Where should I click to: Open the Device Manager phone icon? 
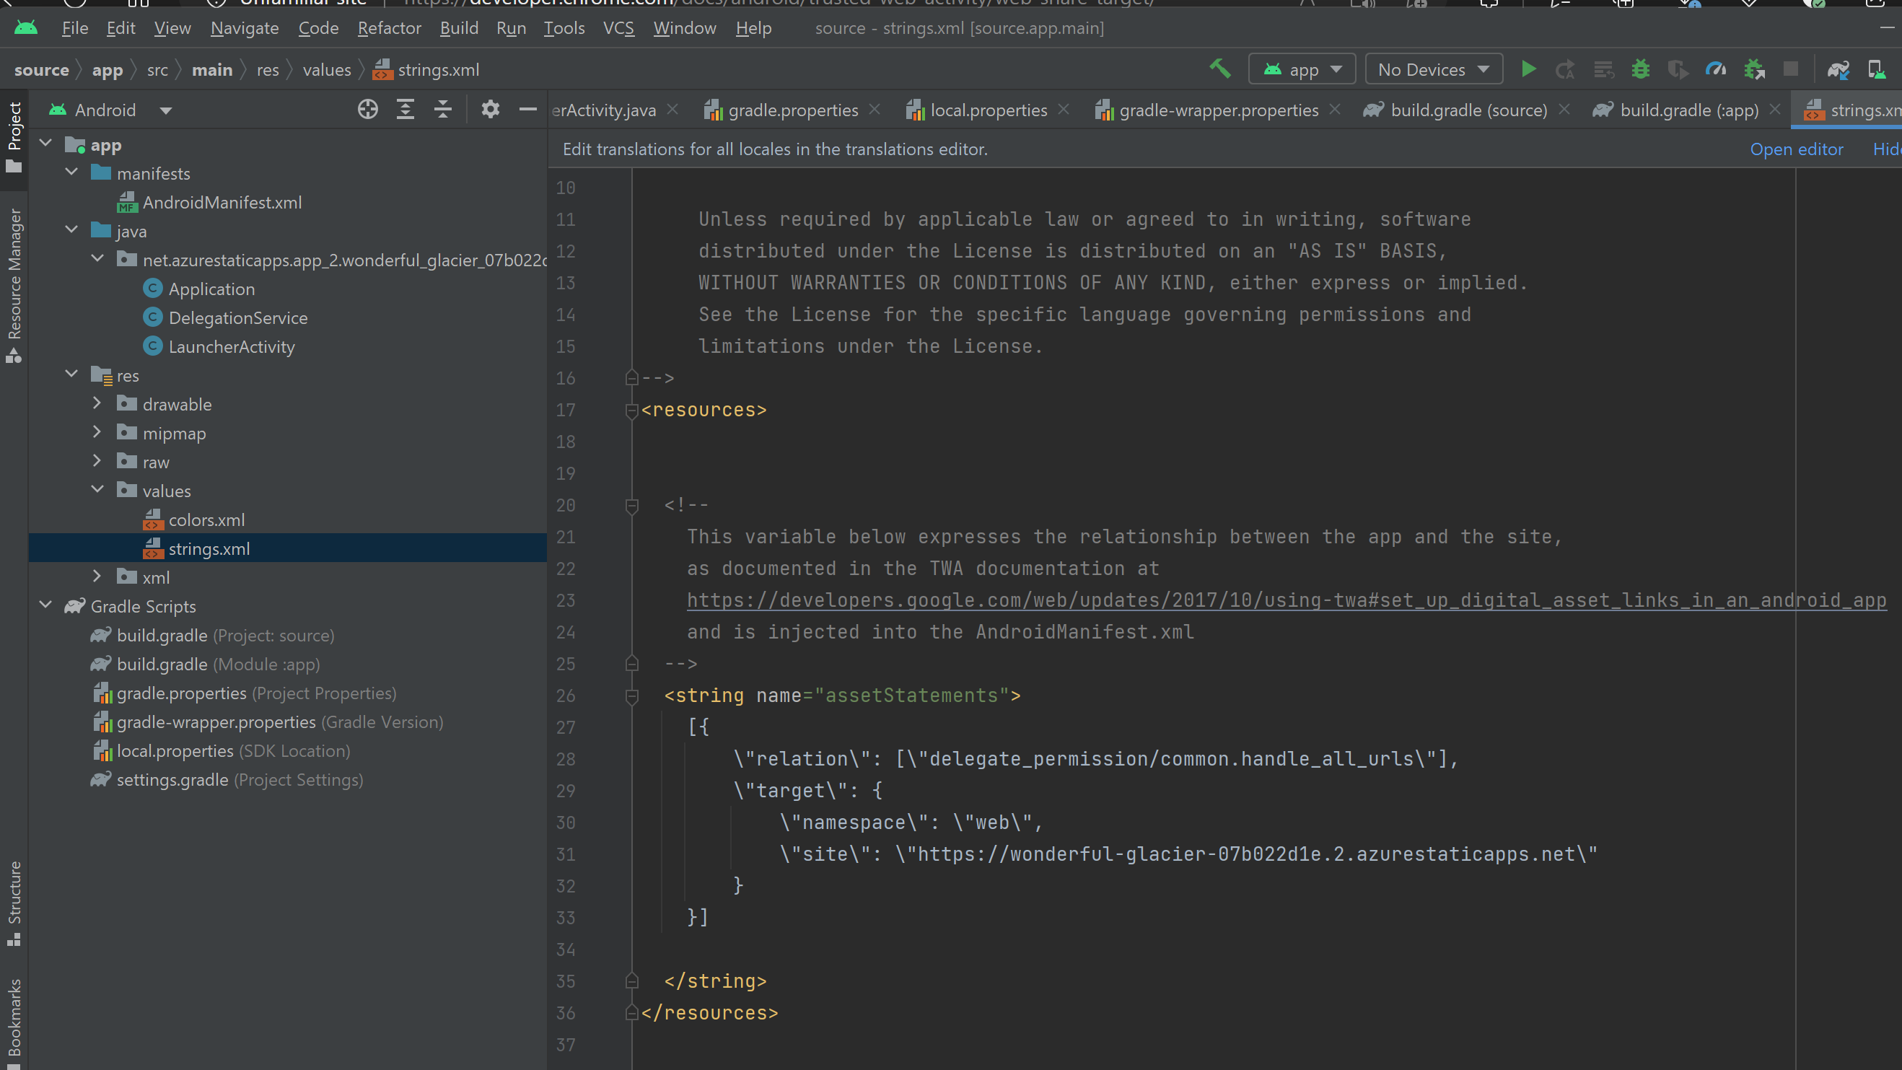(1877, 69)
